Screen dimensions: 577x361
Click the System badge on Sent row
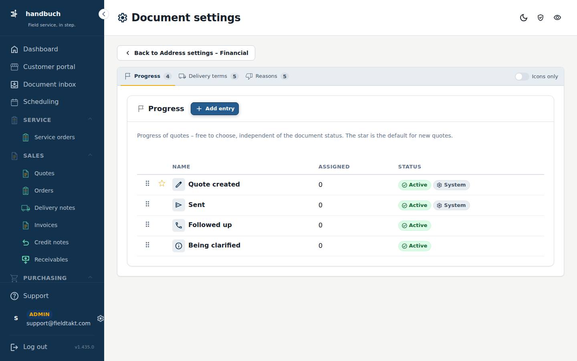tap(452, 205)
